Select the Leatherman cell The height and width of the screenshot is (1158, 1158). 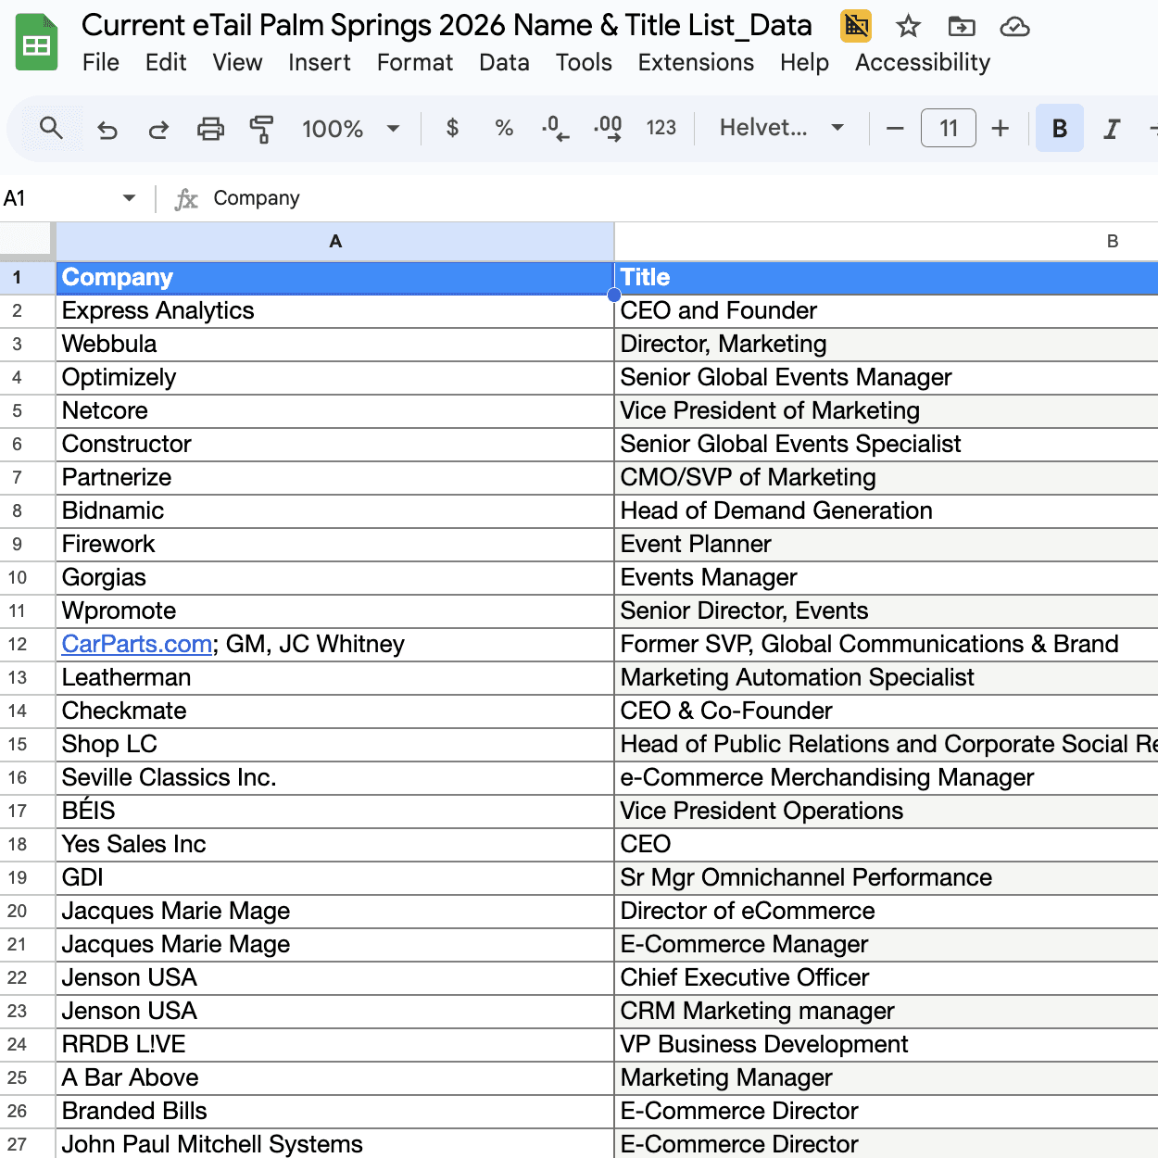(x=335, y=678)
